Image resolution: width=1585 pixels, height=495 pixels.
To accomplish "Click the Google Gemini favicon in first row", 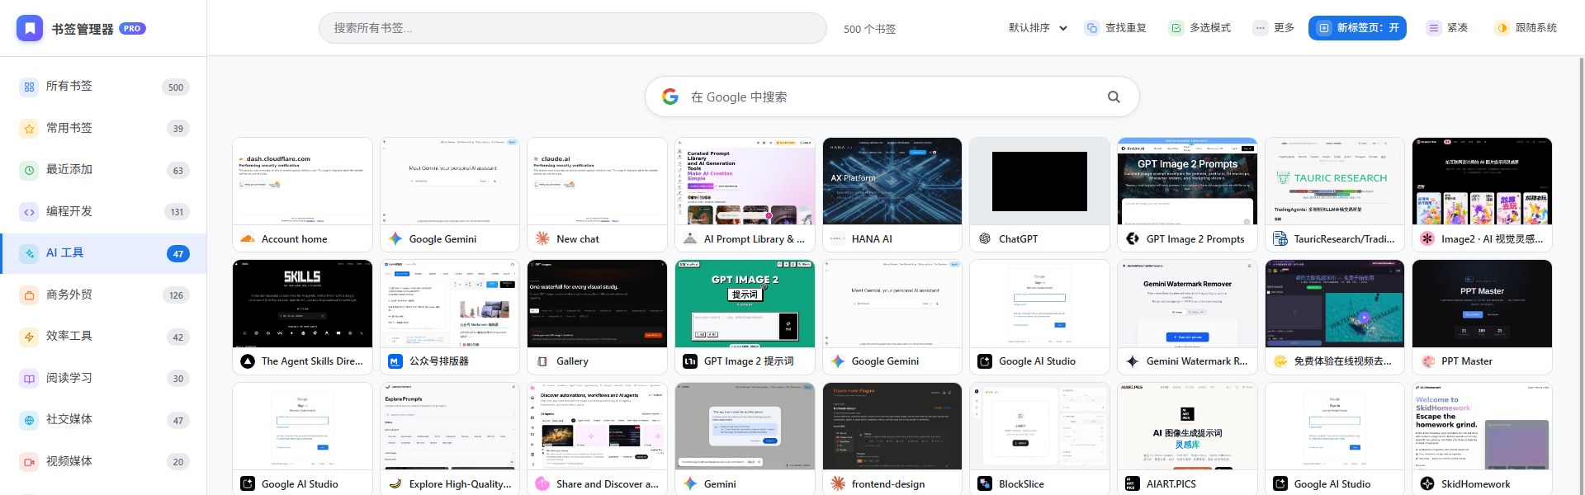I will point(395,238).
